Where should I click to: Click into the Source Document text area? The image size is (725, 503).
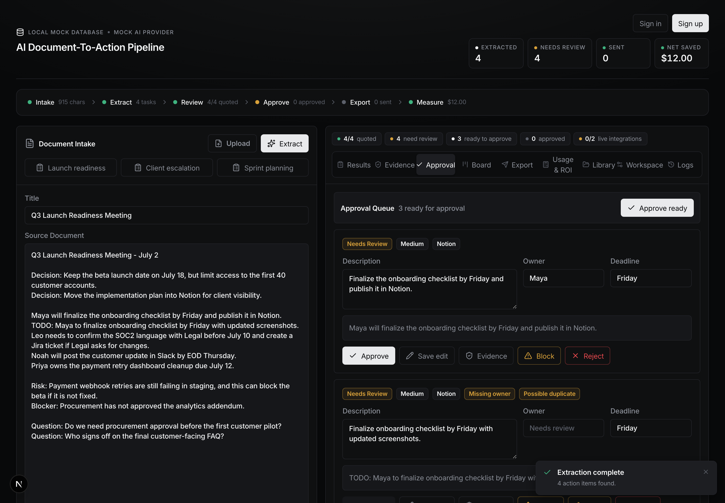167,373
